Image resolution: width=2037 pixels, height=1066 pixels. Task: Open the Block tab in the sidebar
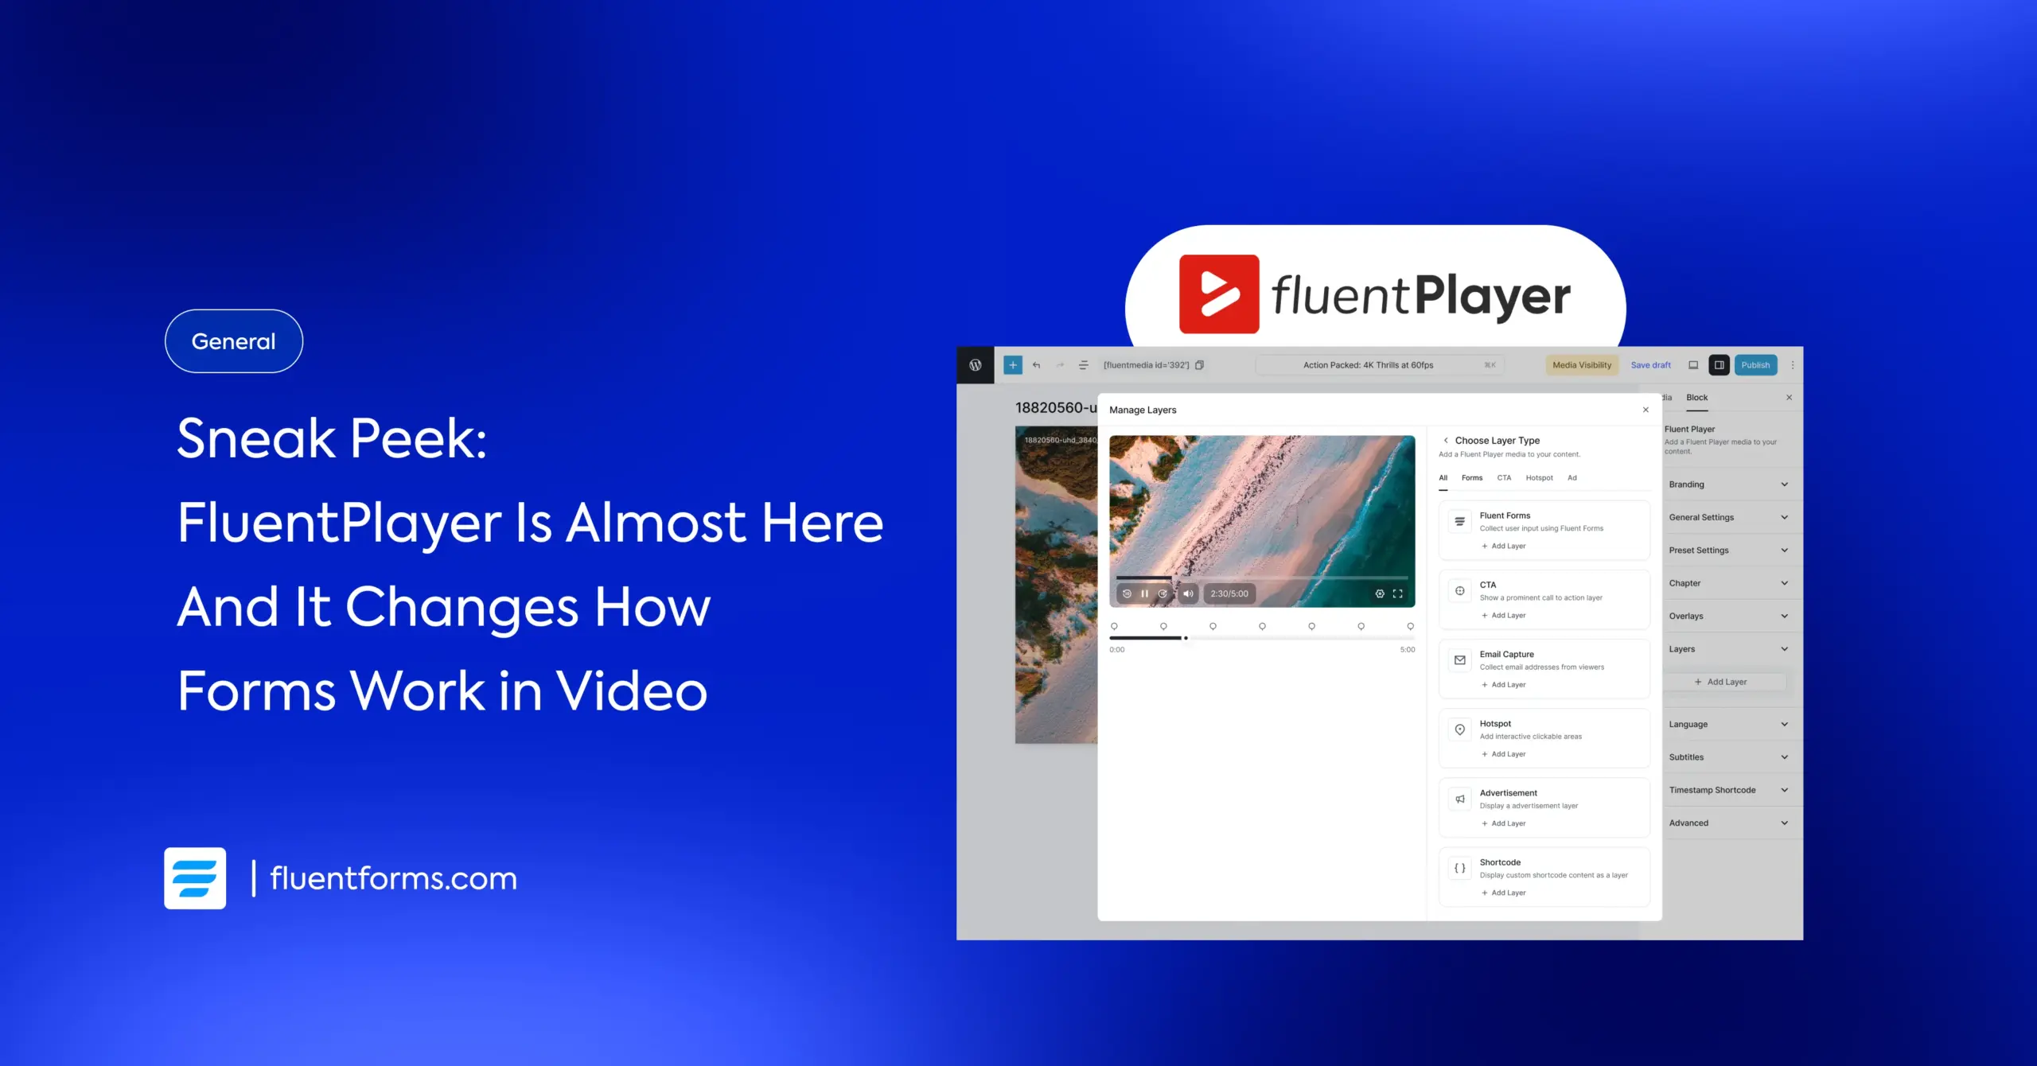1697,398
